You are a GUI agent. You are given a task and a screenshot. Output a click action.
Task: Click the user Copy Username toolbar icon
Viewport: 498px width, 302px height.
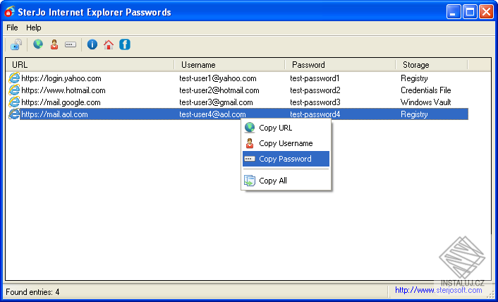click(54, 44)
